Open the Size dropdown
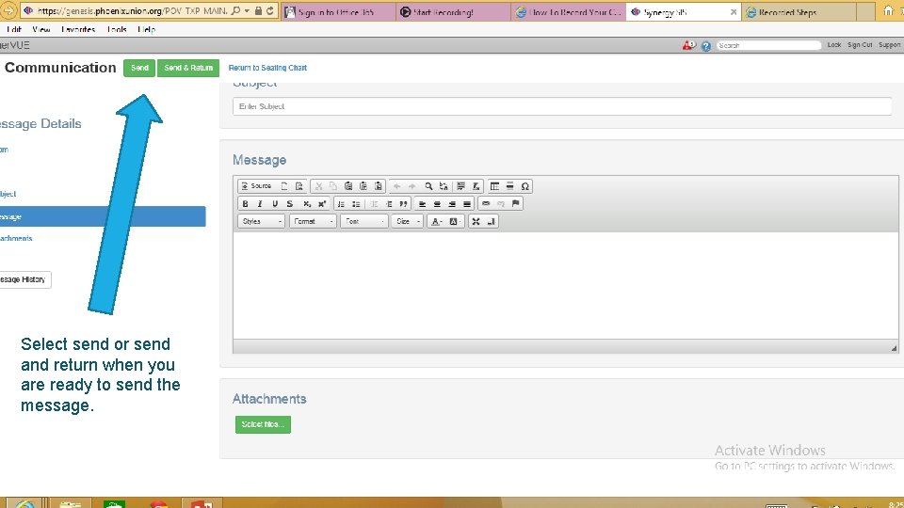This screenshot has width=904, height=508. click(407, 221)
